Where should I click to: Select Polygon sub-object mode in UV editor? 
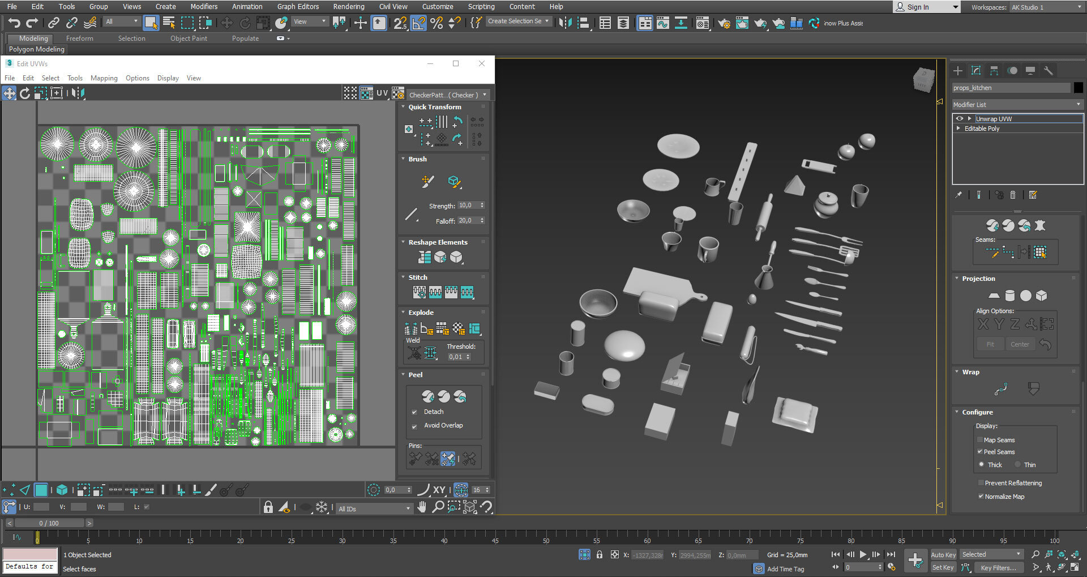tap(41, 490)
